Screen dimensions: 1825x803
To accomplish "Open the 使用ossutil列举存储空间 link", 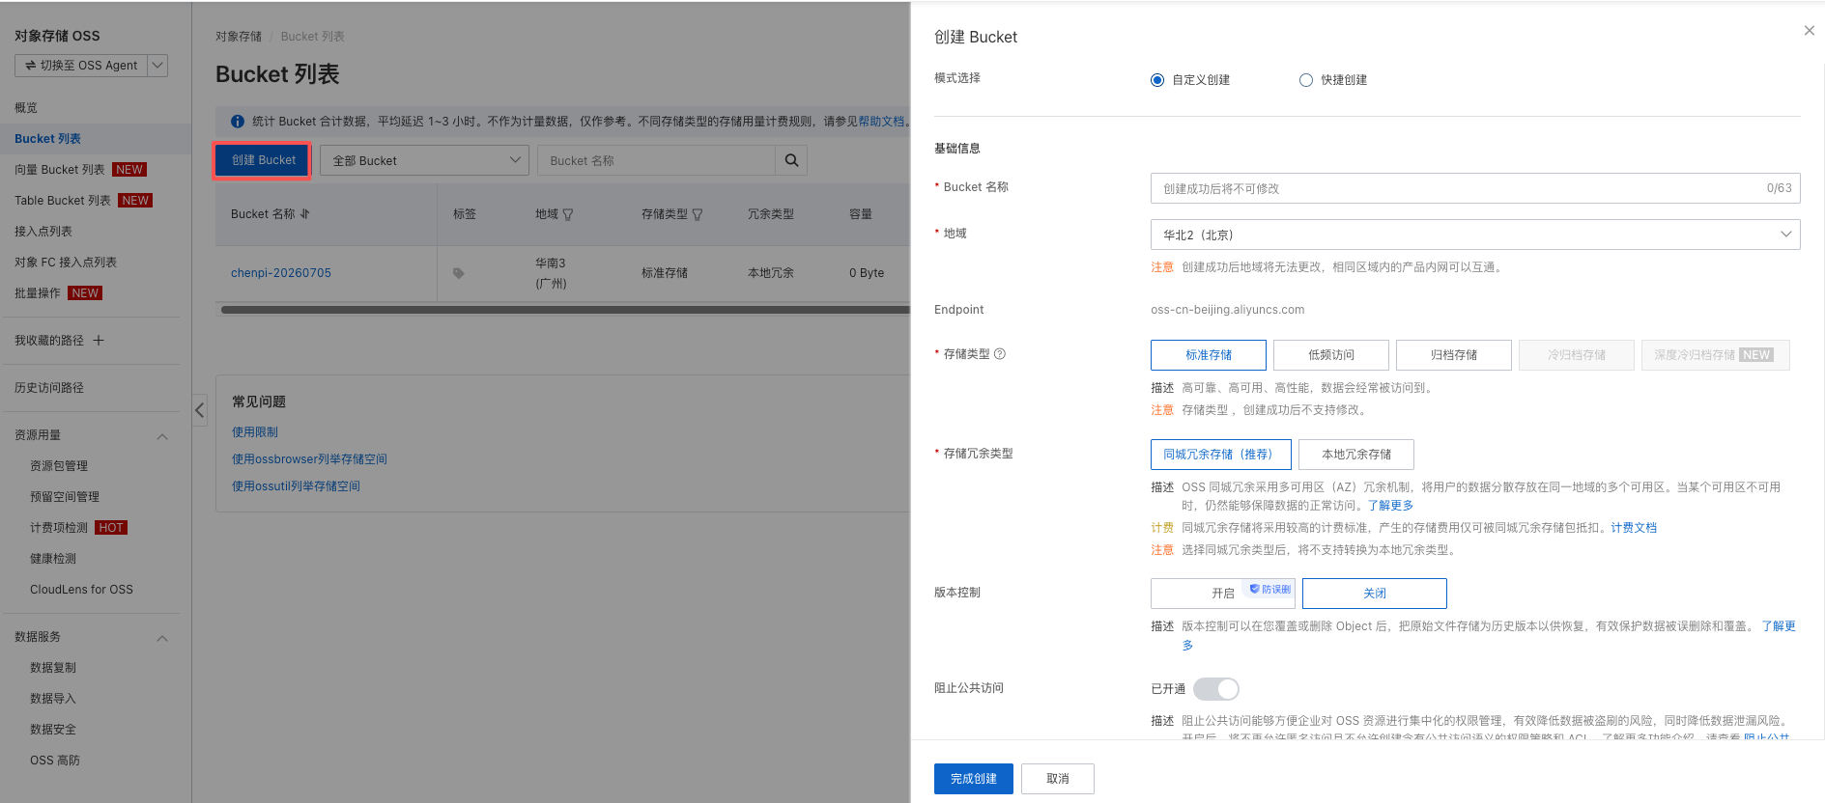I will [x=296, y=486].
